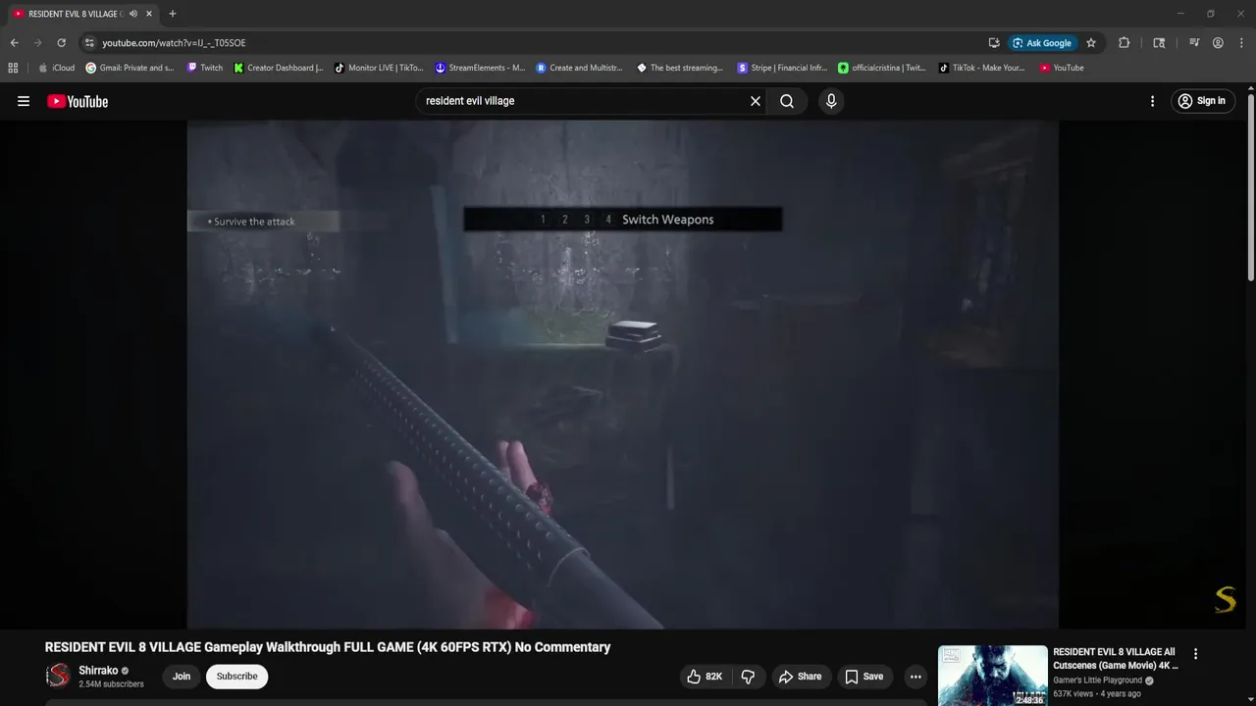1256x706 pixels.
Task: Subscribe to Shirrako
Action: tap(236, 677)
